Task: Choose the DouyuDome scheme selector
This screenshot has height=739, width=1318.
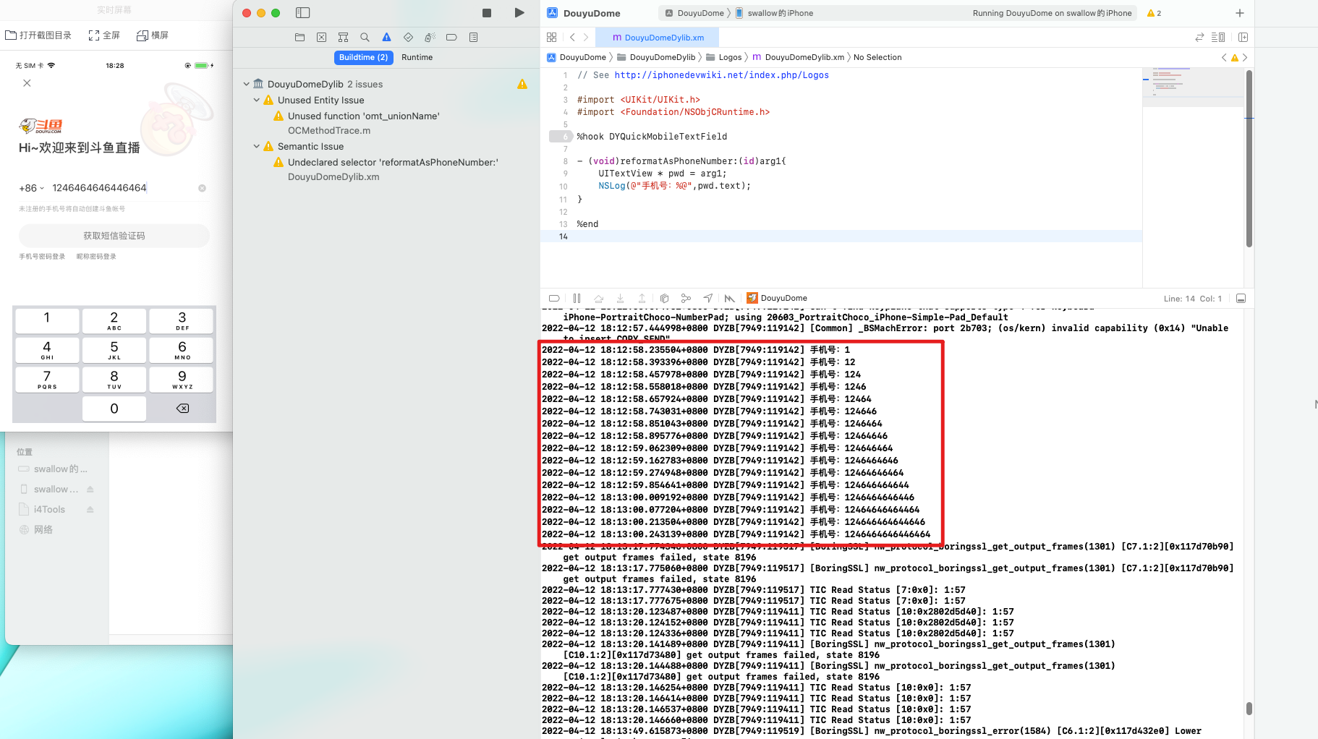Action: (694, 13)
